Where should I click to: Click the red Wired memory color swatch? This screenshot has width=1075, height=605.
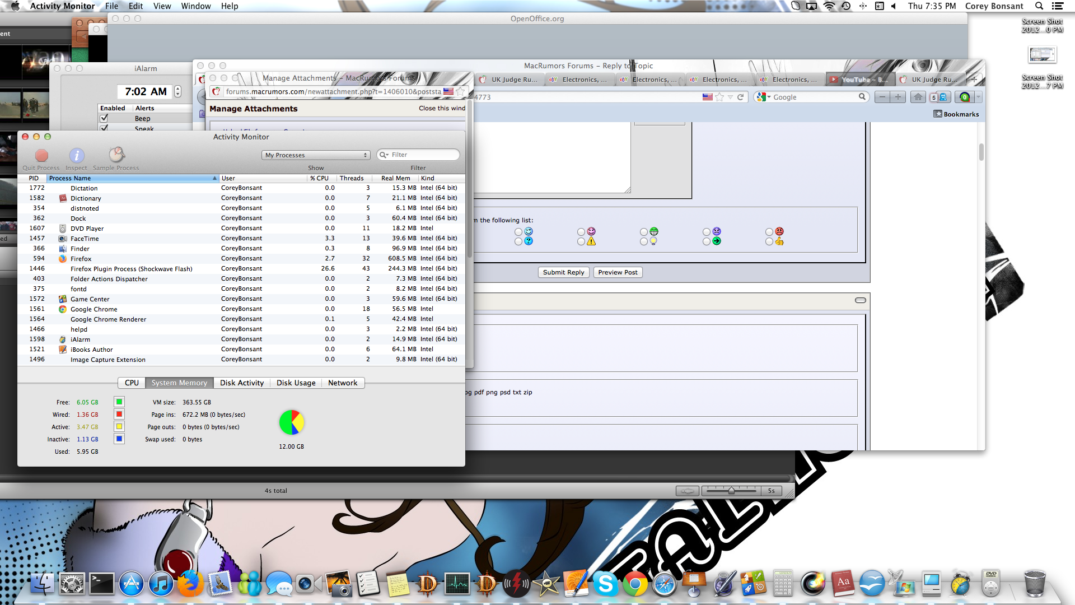[x=119, y=415]
